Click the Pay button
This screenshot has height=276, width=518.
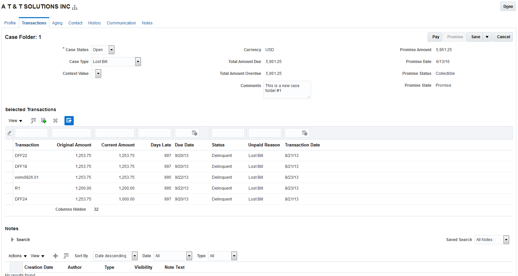coord(436,37)
